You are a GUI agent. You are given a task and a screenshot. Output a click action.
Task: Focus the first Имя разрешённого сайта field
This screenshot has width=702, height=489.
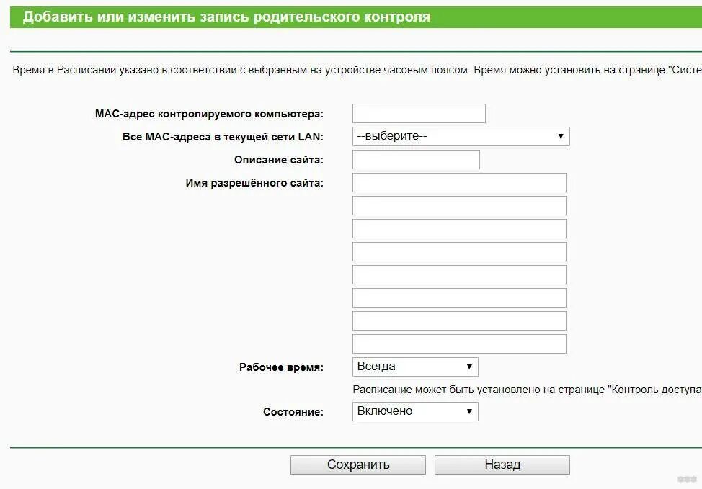click(x=459, y=182)
